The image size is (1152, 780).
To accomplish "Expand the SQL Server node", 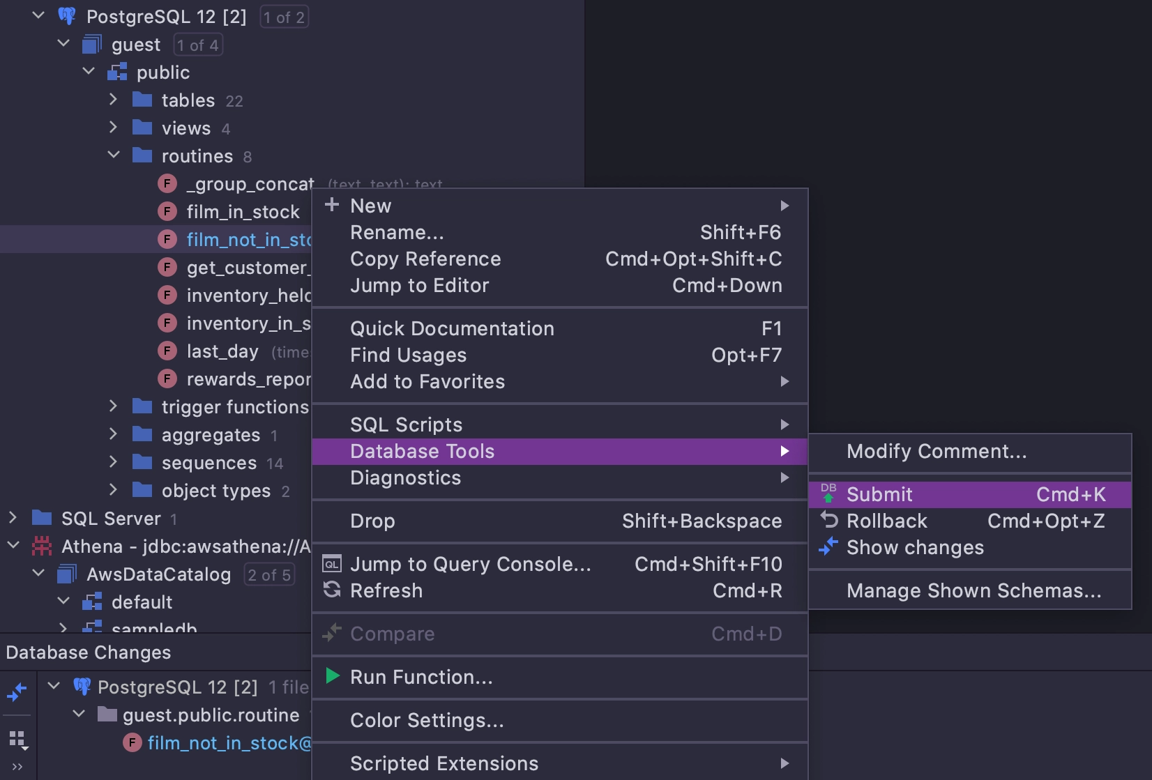I will point(13,518).
